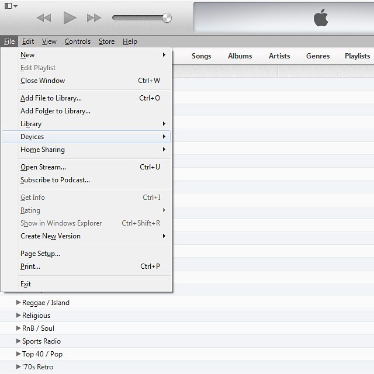Choose Exit from File menu
The height and width of the screenshot is (374, 374).
click(x=26, y=284)
